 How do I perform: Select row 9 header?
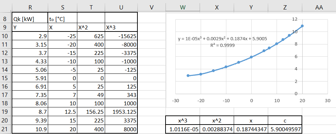click(5, 28)
